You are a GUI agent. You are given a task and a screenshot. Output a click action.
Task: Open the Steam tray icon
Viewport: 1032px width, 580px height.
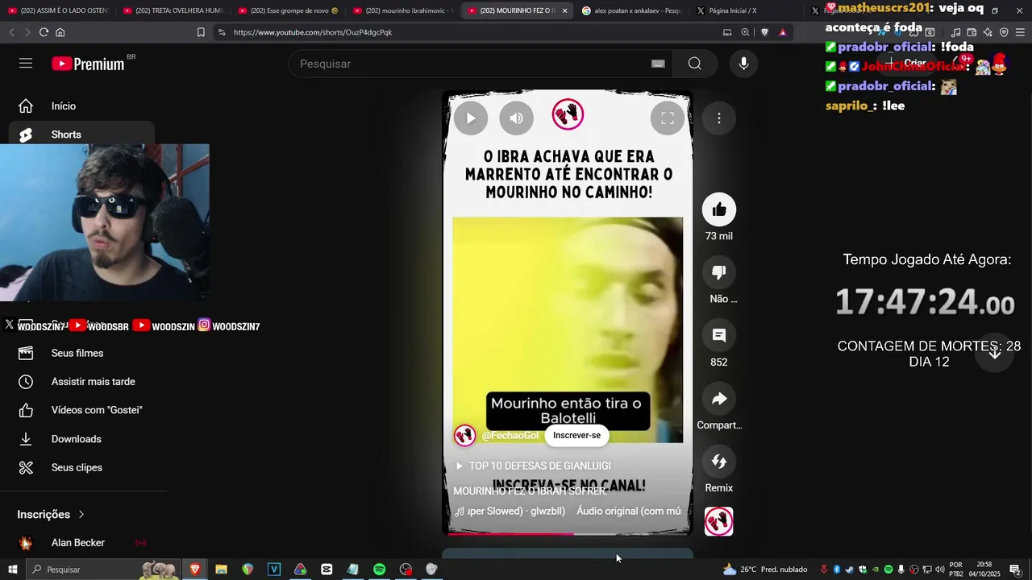849,570
